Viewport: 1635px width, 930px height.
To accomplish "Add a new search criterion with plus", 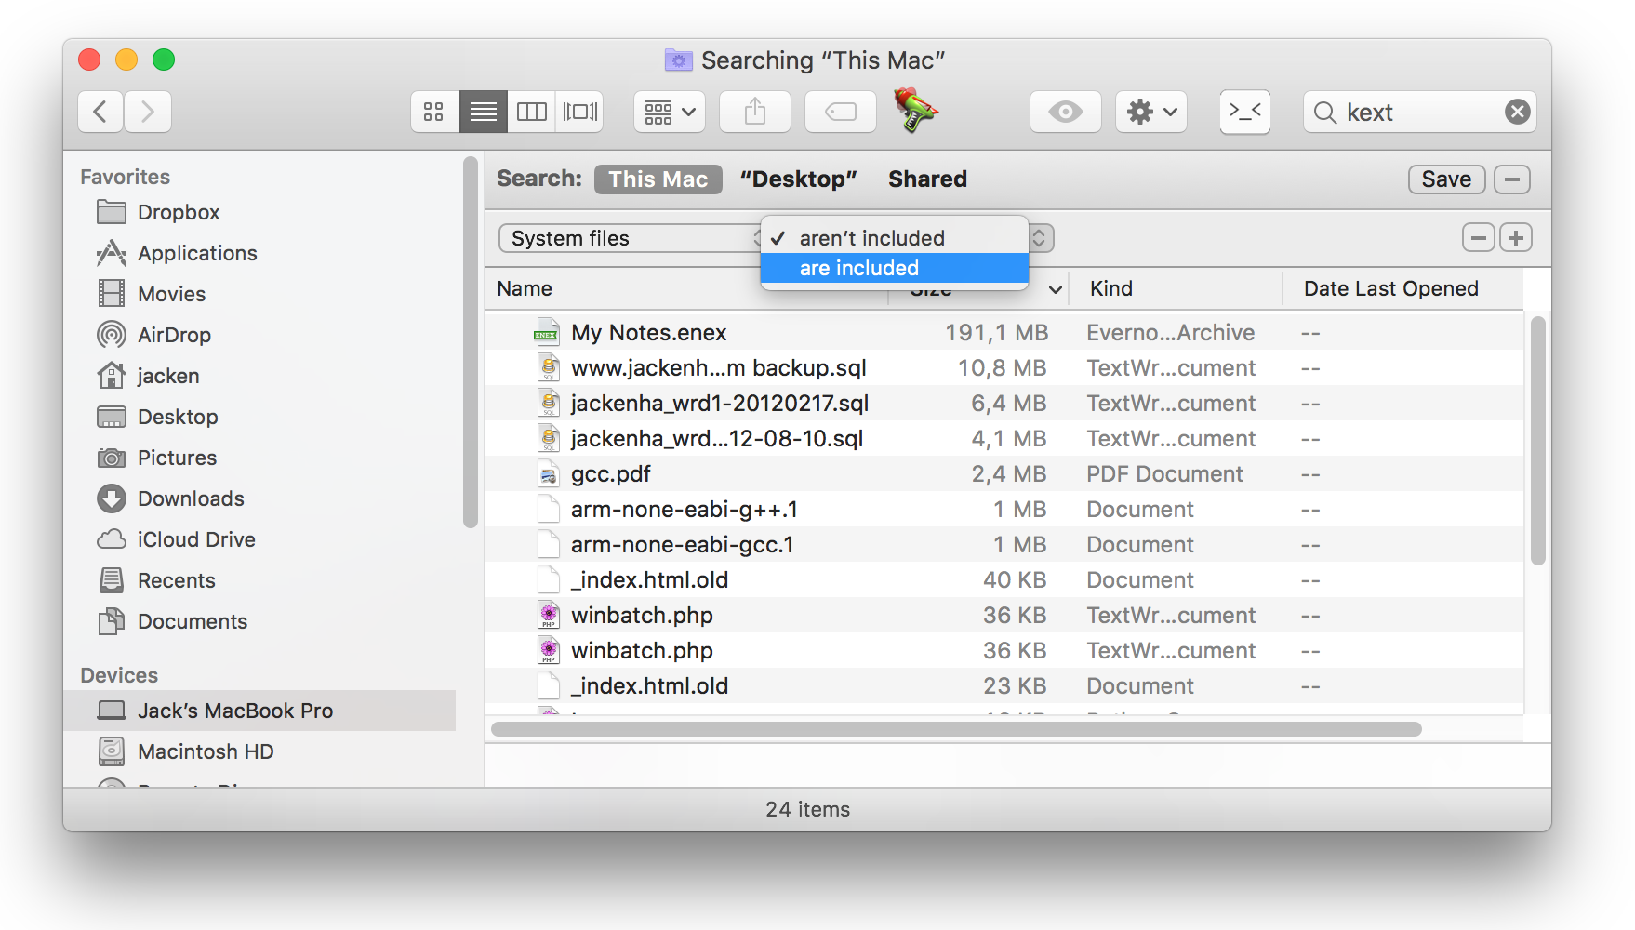I will 1516,238.
